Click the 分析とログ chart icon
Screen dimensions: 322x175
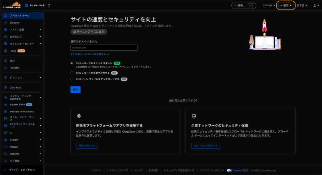tap(6, 37)
